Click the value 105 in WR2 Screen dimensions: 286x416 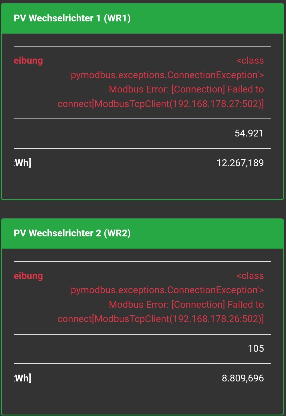[256, 348]
